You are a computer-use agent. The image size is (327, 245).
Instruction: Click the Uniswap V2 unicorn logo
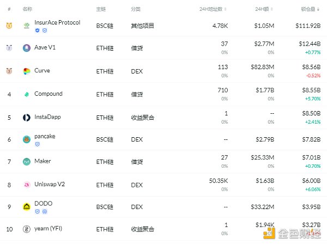26,185
